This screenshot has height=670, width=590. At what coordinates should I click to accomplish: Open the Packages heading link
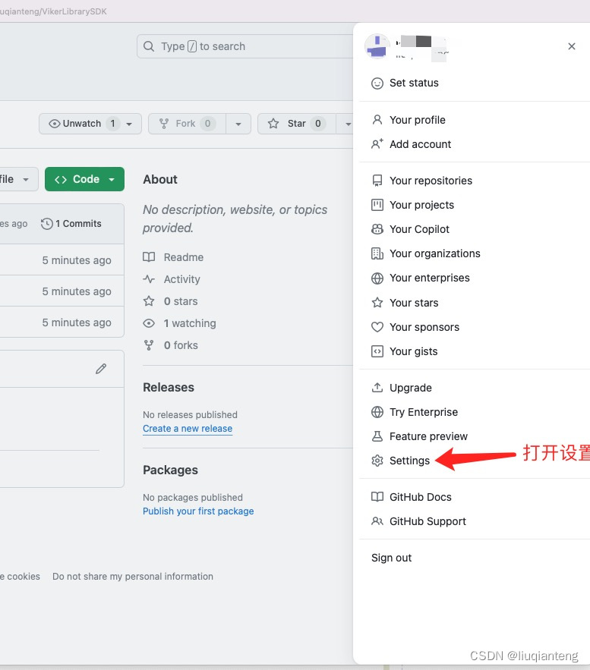tap(170, 470)
